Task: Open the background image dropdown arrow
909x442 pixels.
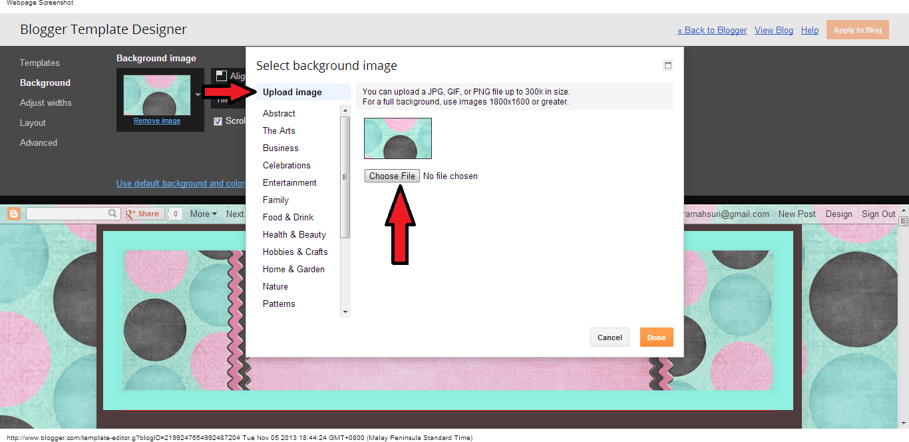Action: click(198, 95)
